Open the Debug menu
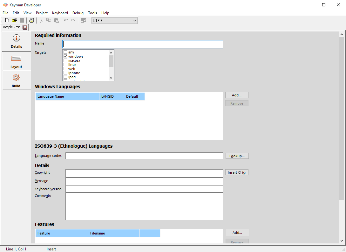Screen dimensions: 346x252 pyautogui.click(x=78, y=13)
